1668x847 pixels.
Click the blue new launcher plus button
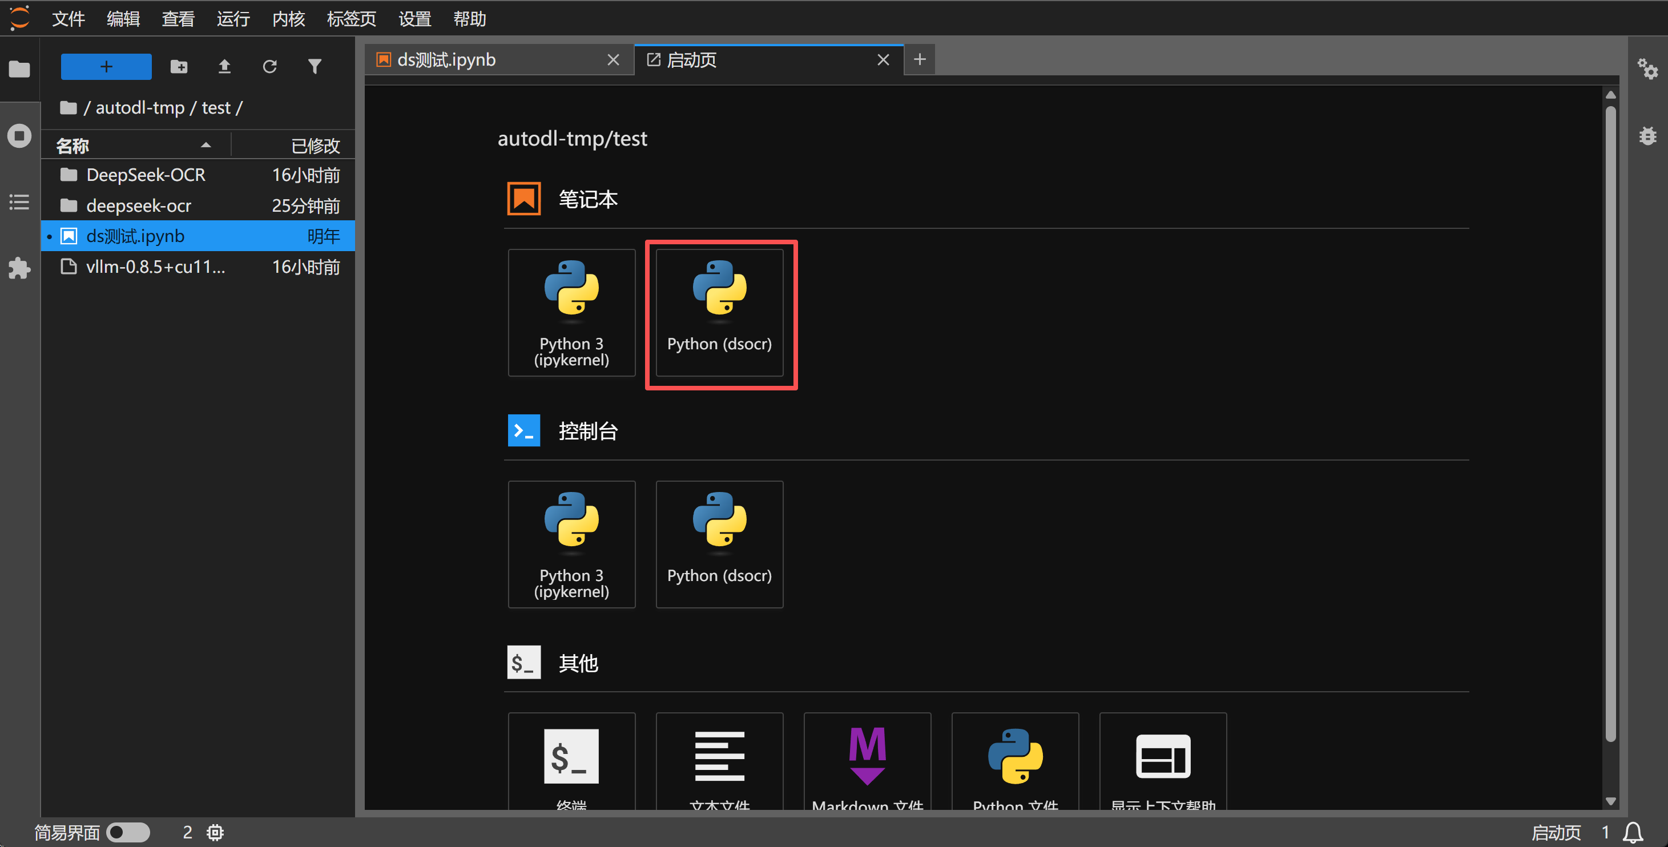[x=106, y=66]
